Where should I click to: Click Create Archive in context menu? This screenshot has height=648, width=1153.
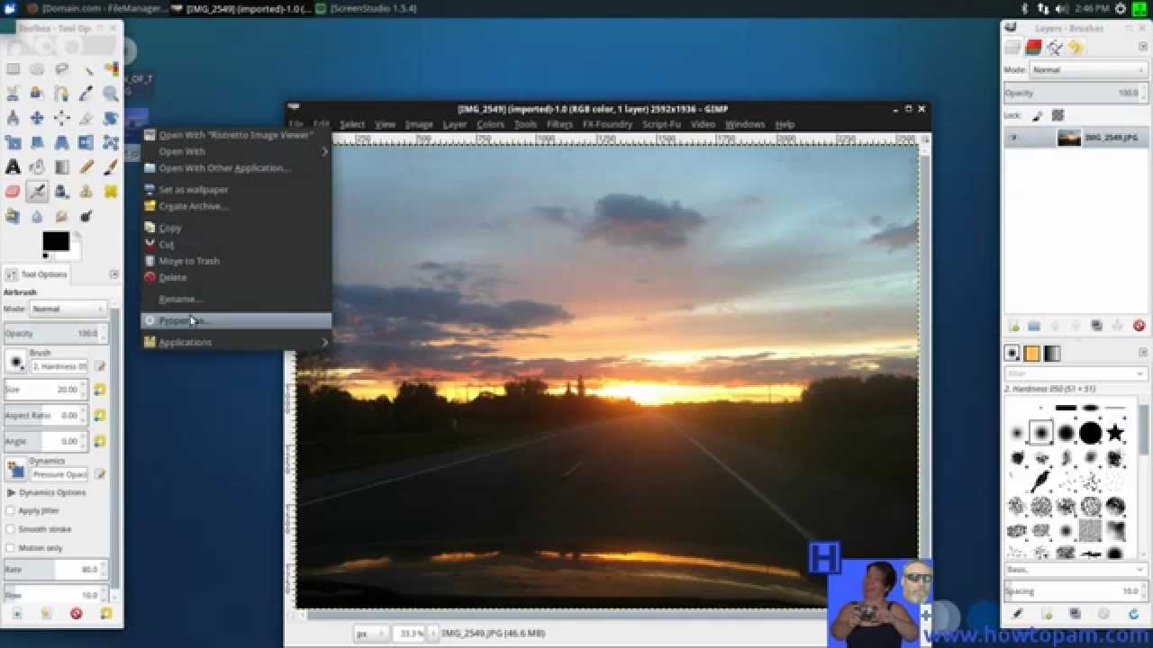237,206
